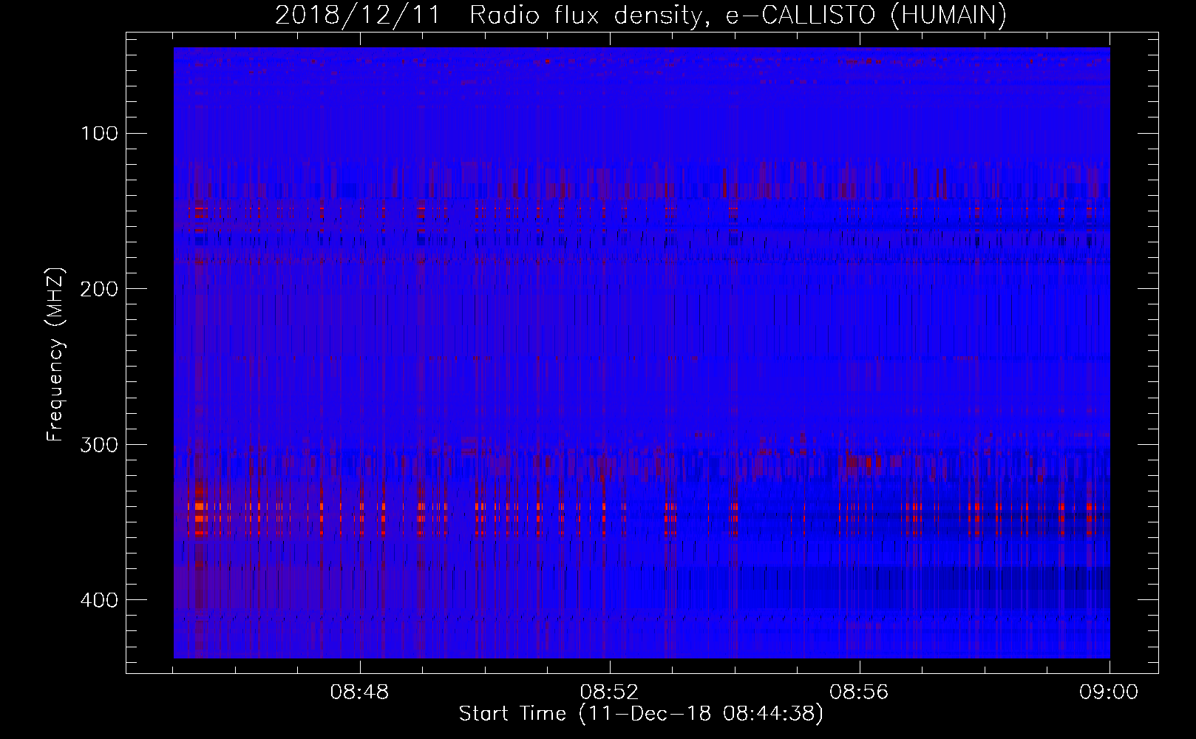Click the '100' frequency axis label

(99, 134)
